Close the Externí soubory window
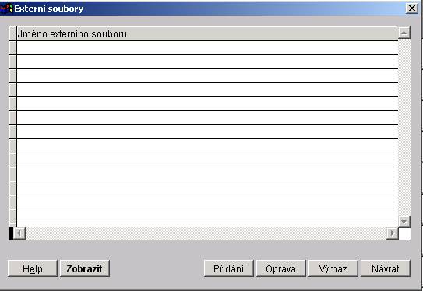This screenshot has height=291, width=423. (412, 9)
